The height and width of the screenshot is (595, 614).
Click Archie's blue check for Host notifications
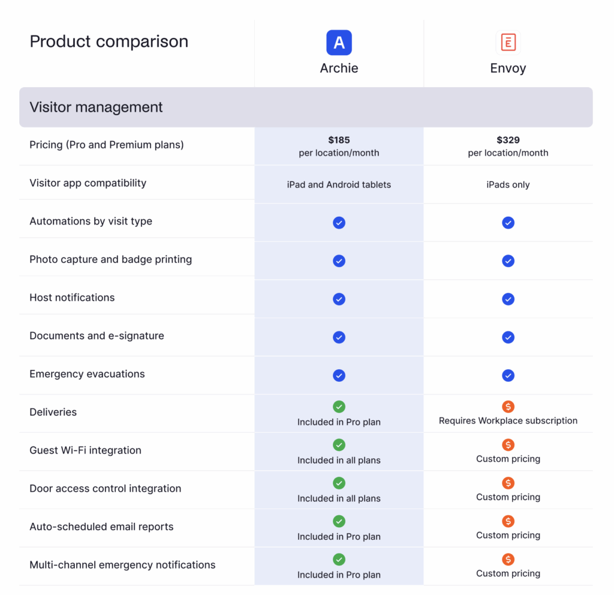coord(339,299)
